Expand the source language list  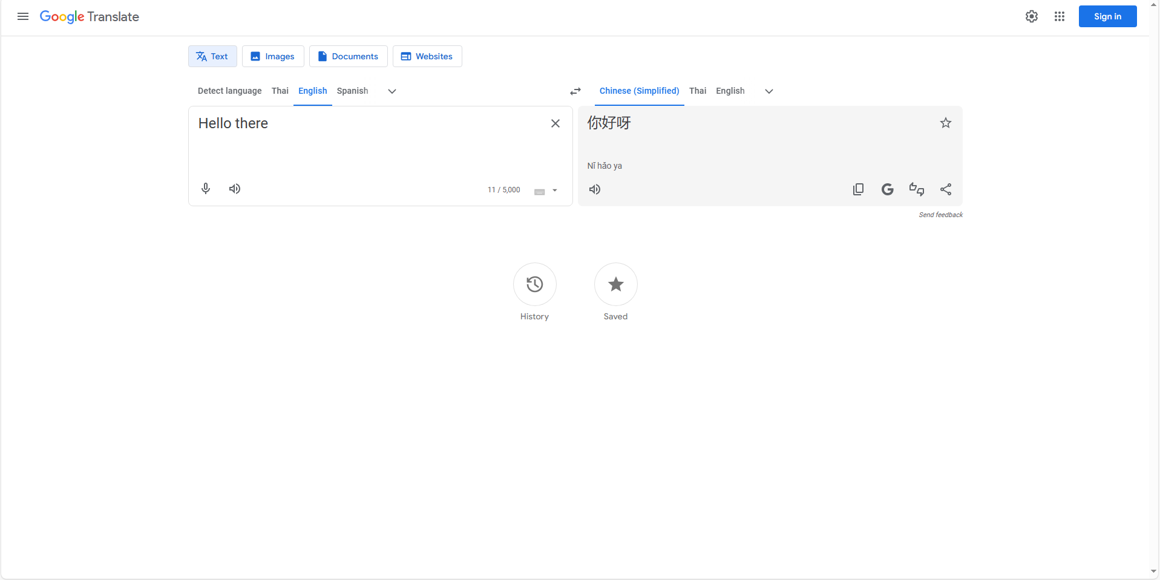[391, 91]
